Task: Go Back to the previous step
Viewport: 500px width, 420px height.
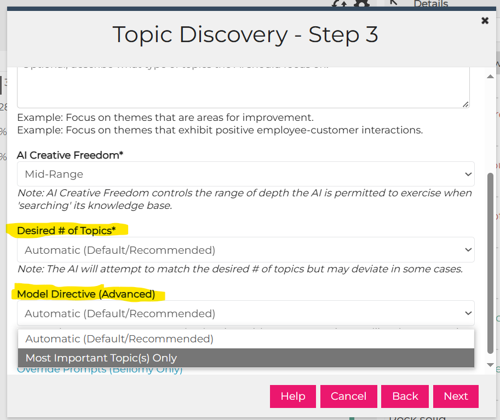Action: pos(405,396)
